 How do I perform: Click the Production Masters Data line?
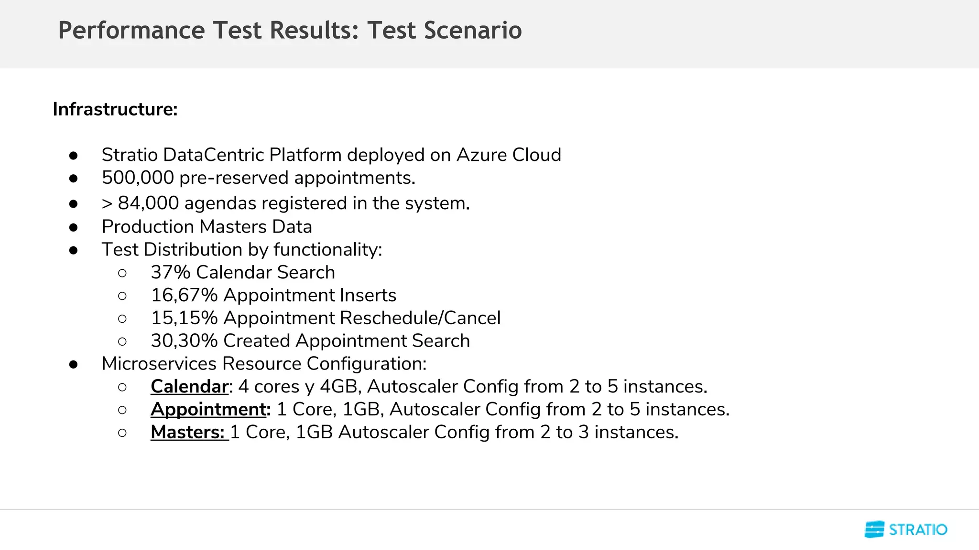pos(207,227)
